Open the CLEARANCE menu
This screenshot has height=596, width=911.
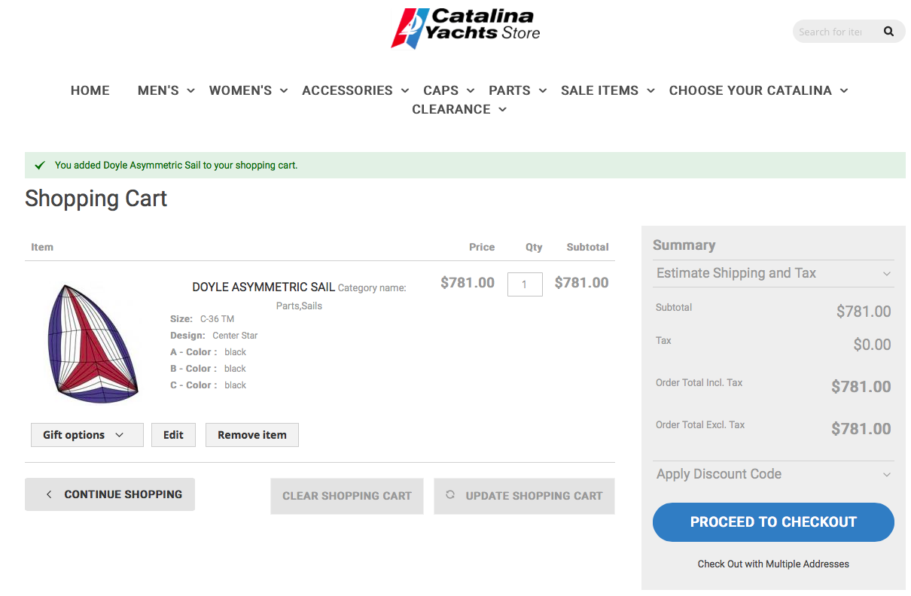(x=451, y=109)
